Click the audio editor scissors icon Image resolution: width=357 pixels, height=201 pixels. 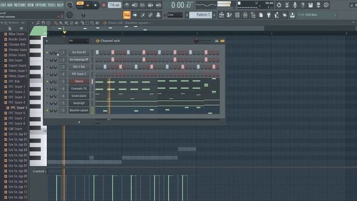coord(287,5)
